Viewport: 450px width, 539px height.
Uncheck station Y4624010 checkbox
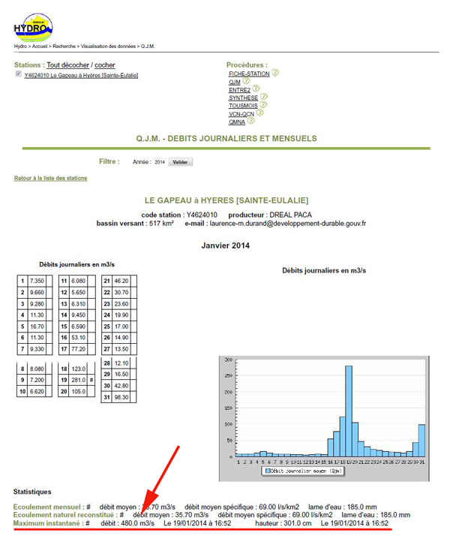point(19,74)
